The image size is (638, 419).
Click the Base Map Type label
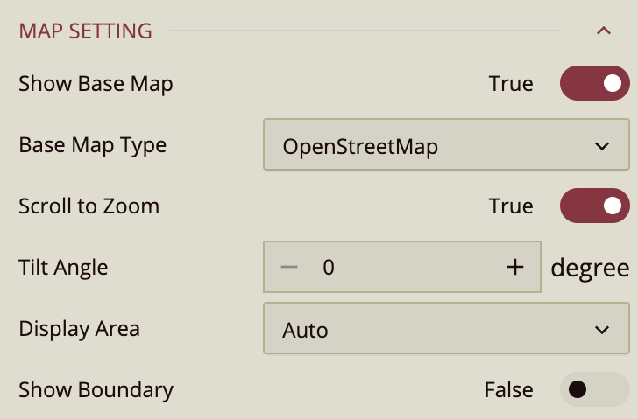[92, 145]
